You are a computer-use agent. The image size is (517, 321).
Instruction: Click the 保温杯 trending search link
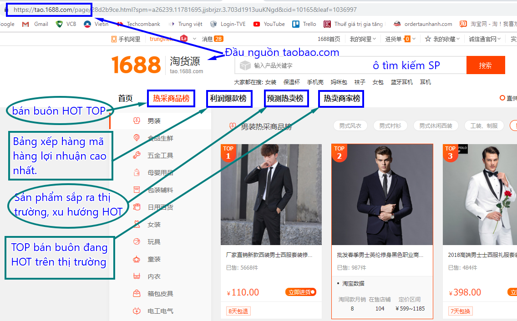(292, 82)
